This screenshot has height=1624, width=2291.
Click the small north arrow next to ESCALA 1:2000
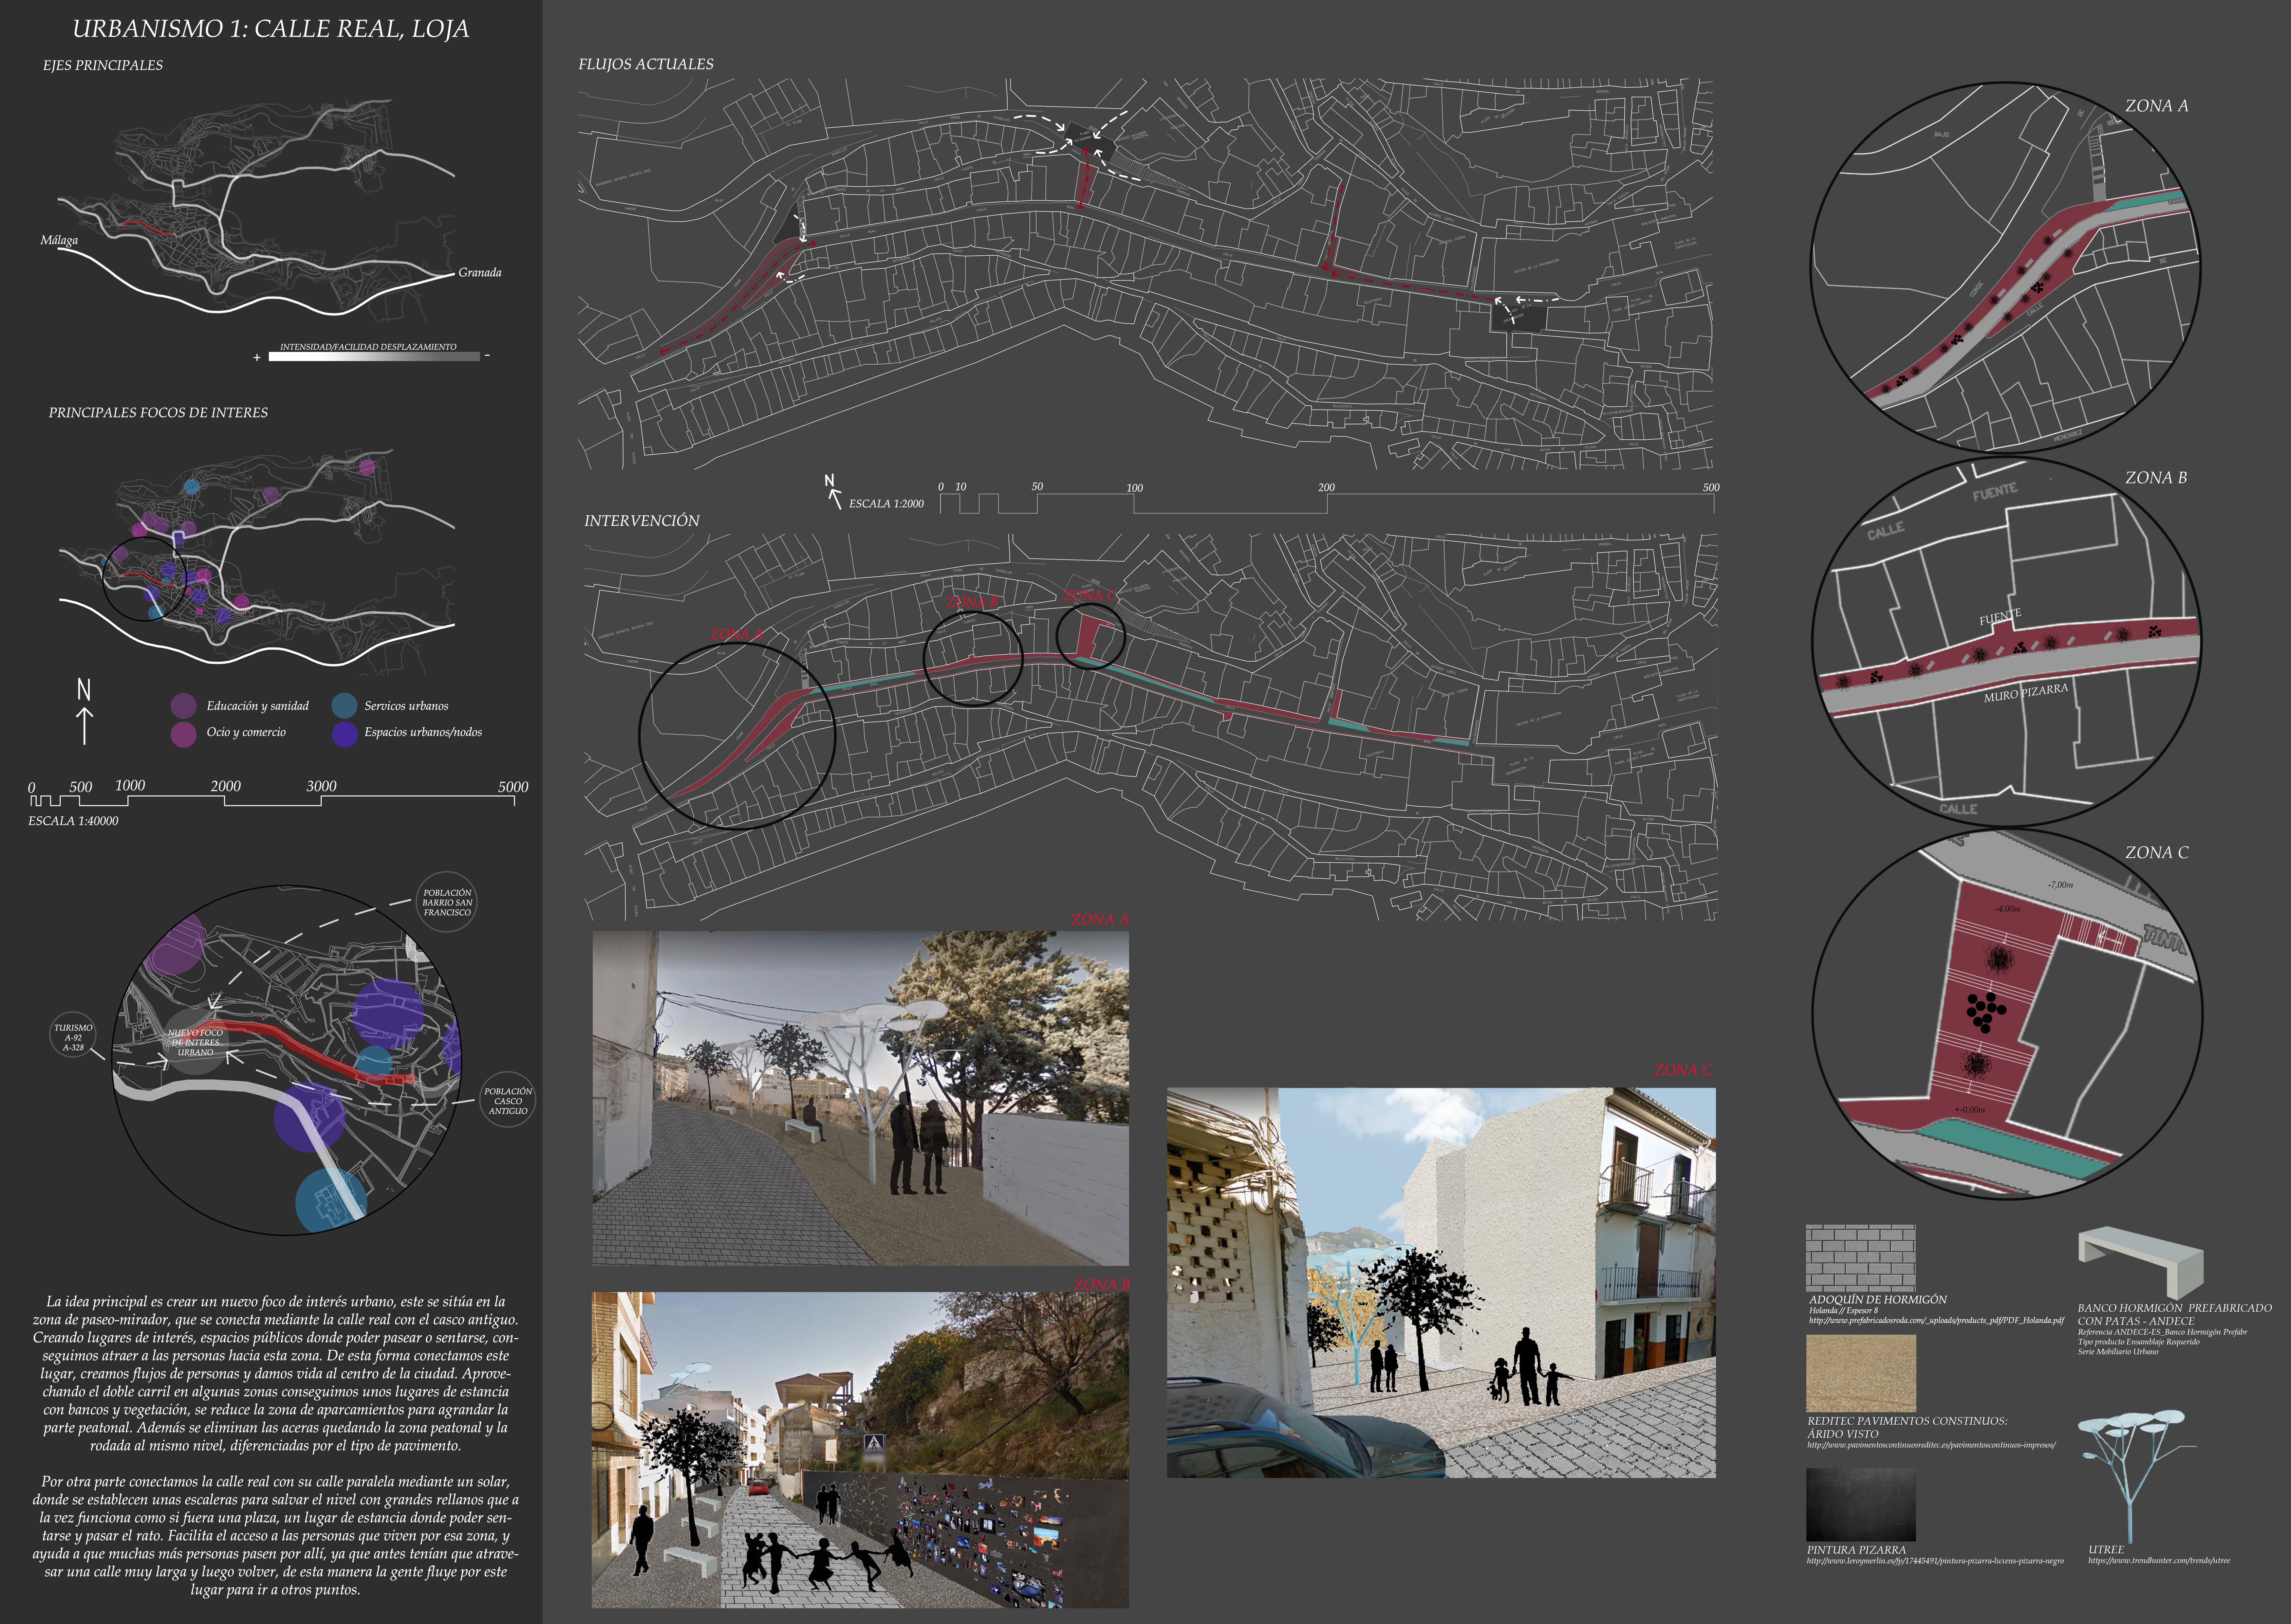tap(832, 492)
